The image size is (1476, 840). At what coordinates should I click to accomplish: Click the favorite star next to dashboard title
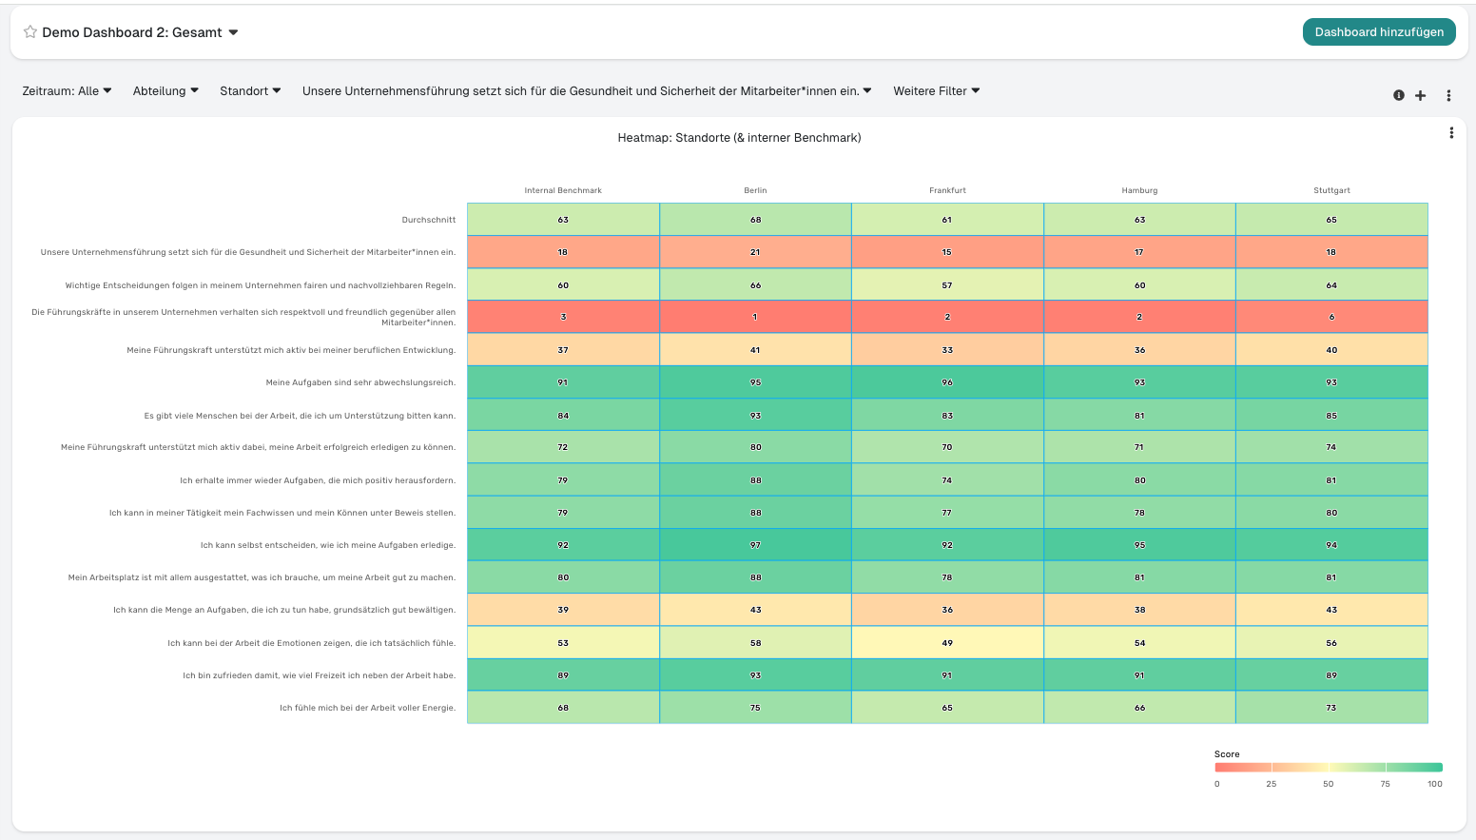point(30,32)
